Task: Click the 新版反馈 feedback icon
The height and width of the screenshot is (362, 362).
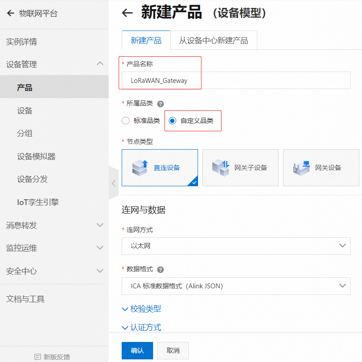Action: click(x=38, y=357)
